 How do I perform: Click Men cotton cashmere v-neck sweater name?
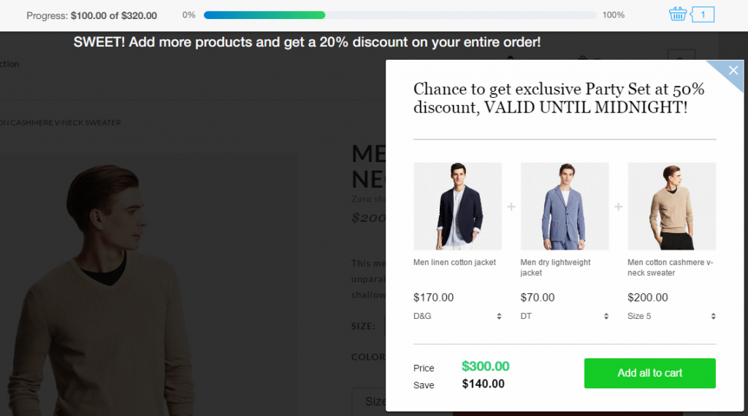(x=670, y=267)
